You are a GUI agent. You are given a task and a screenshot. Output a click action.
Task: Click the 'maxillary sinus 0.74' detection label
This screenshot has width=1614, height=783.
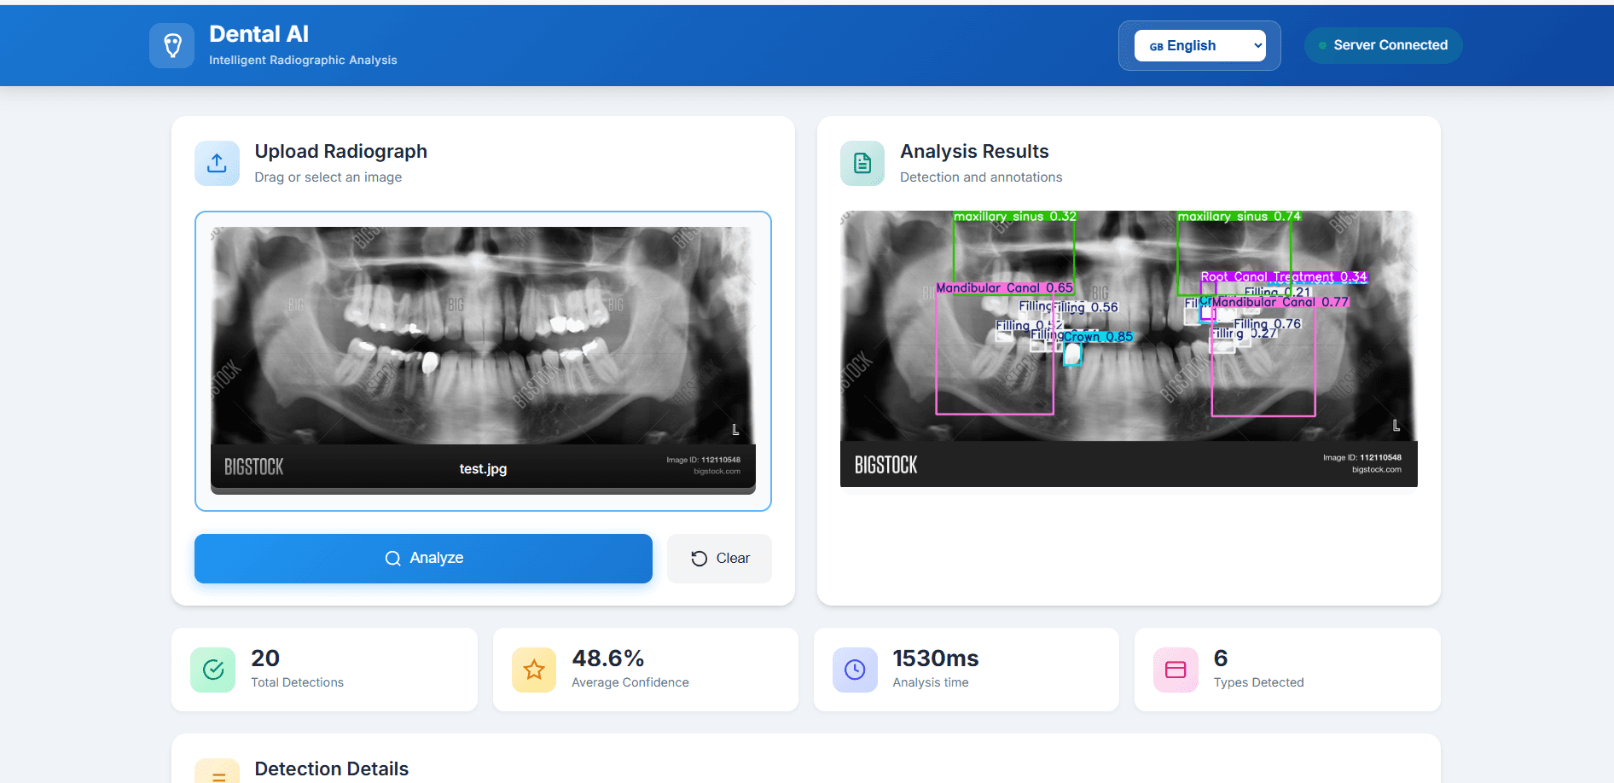point(1240,217)
